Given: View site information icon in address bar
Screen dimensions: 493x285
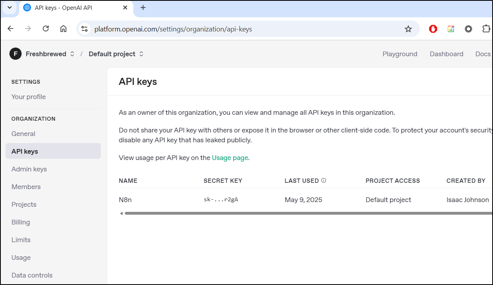Looking at the screenshot, I should pyautogui.click(x=84, y=29).
